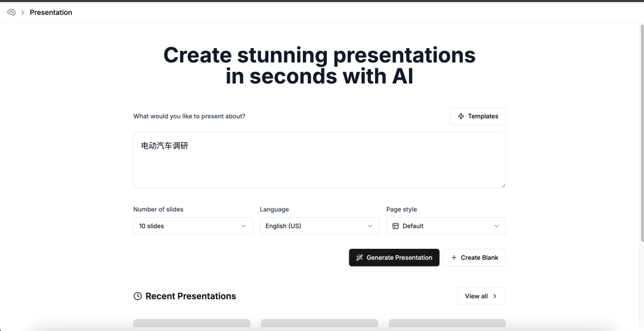Click the lightning bolt Templates icon
Image resolution: width=644 pixels, height=331 pixels.
pyautogui.click(x=461, y=116)
